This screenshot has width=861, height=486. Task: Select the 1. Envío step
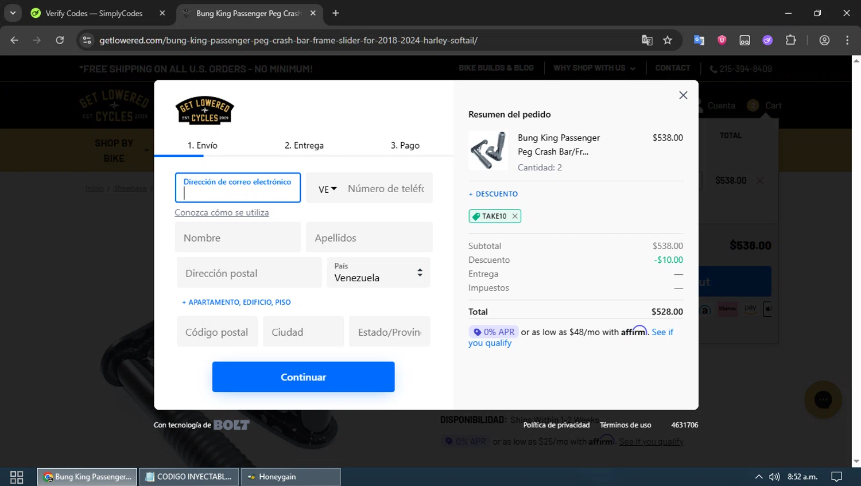point(203,145)
